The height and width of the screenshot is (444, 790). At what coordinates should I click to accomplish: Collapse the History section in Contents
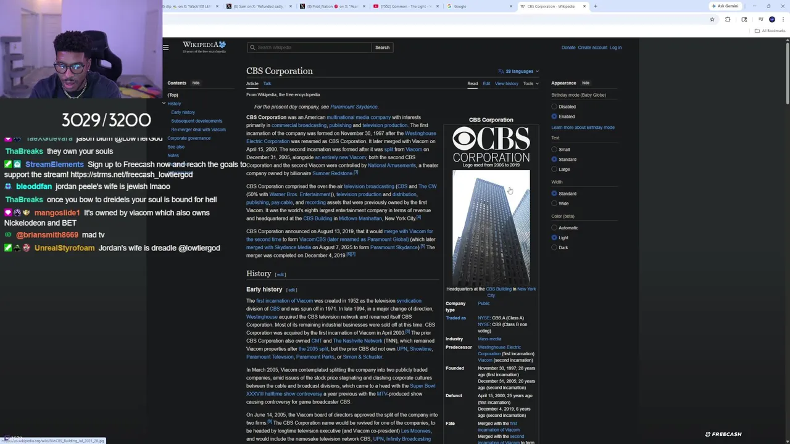click(164, 104)
